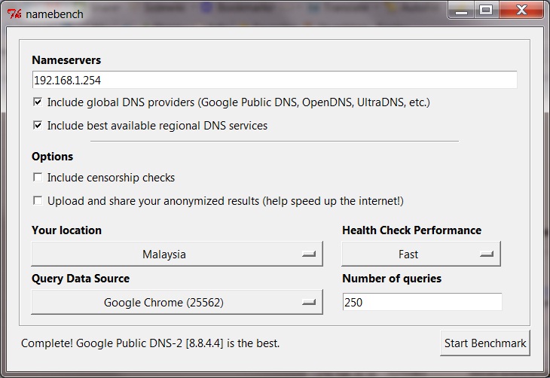The width and height of the screenshot is (550, 378).
Task: Enable Upload and share anonymized results
Action: pyautogui.click(x=38, y=200)
